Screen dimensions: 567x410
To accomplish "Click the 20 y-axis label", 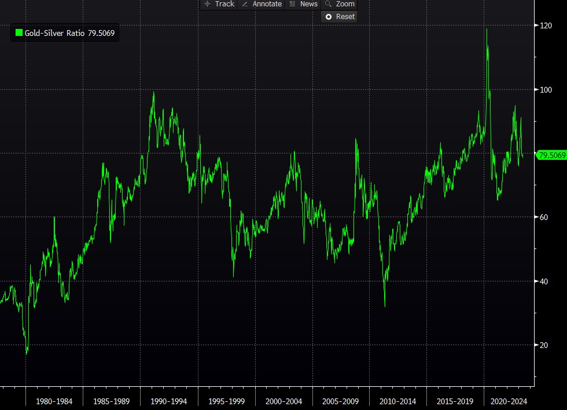I will tap(543, 345).
